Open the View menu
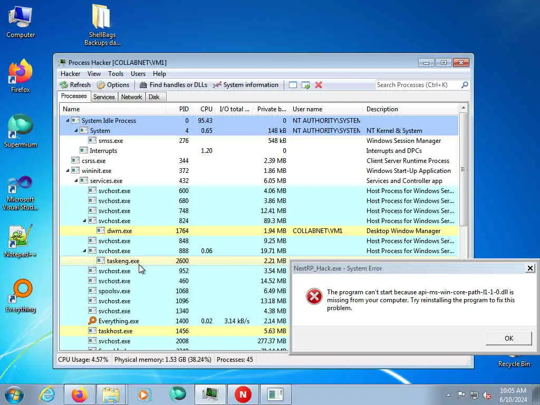This screenshot has height=405, width=540. pyautogui.click(x=94, y=74)
